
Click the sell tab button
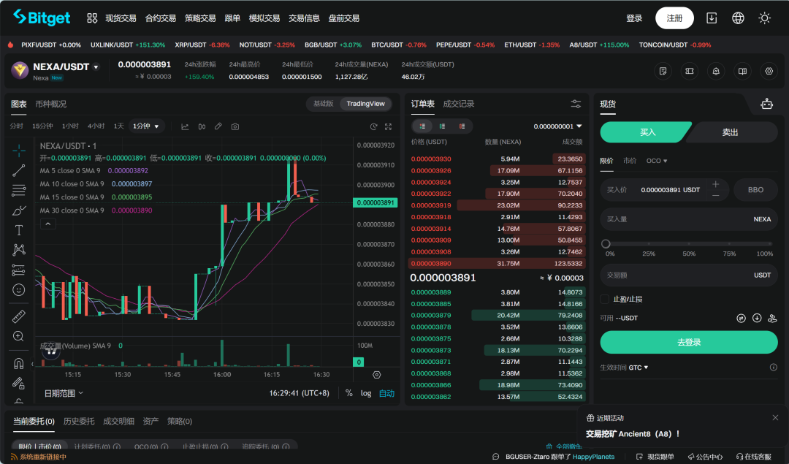tap(730, 132)
